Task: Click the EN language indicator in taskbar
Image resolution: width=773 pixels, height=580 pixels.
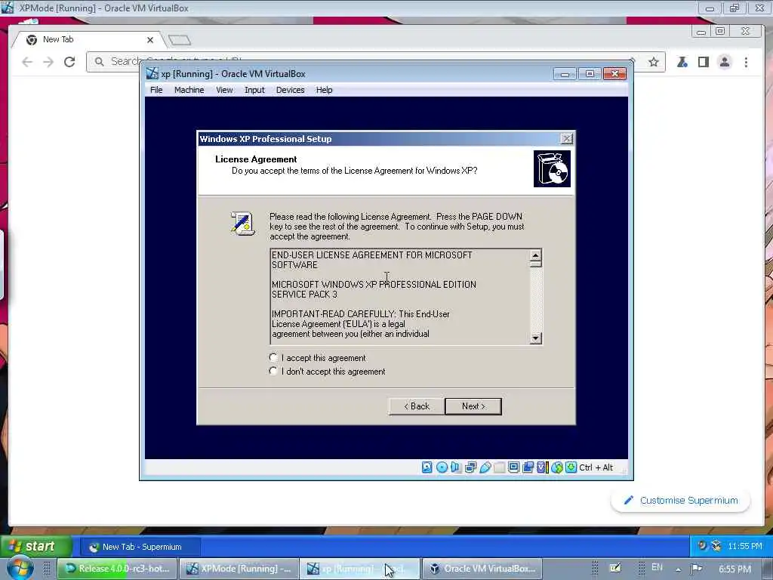Action: (658, 568)
